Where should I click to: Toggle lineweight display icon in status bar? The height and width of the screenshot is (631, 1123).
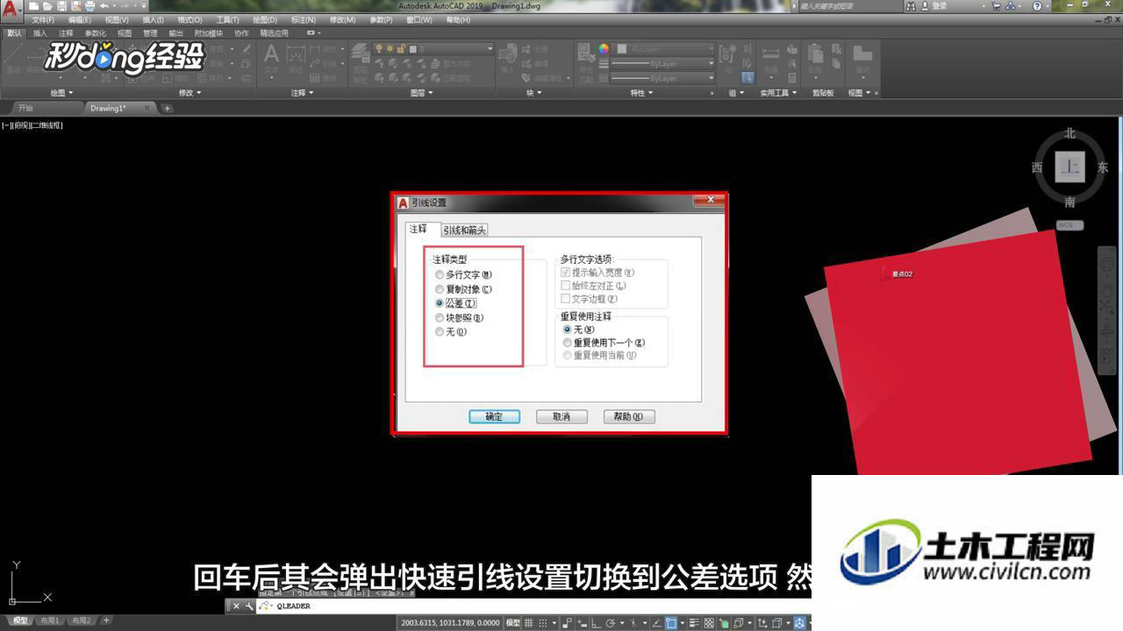pyautogui.click(x=694, y=623)
